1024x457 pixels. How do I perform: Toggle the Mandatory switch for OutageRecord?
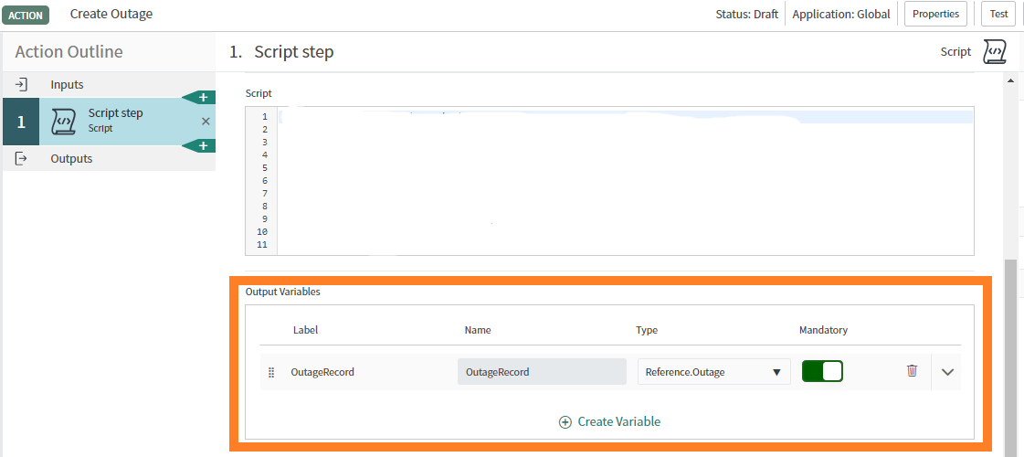click(822, 371)
